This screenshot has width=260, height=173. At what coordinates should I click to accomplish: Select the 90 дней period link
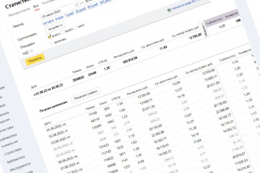[x=92, y=6]
